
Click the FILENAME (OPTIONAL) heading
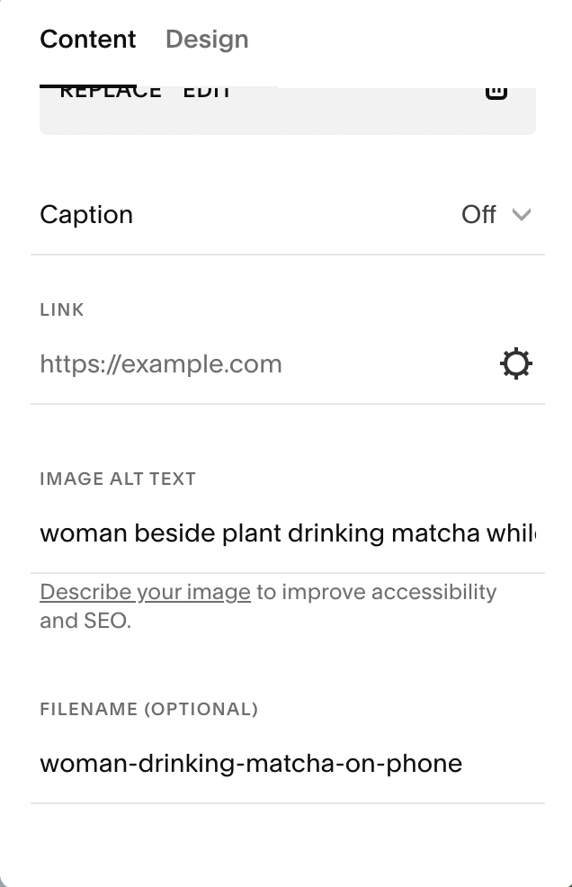(148, 709)
